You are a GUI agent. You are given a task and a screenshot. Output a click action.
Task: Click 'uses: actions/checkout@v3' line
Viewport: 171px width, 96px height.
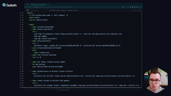[x=42, y=27]
